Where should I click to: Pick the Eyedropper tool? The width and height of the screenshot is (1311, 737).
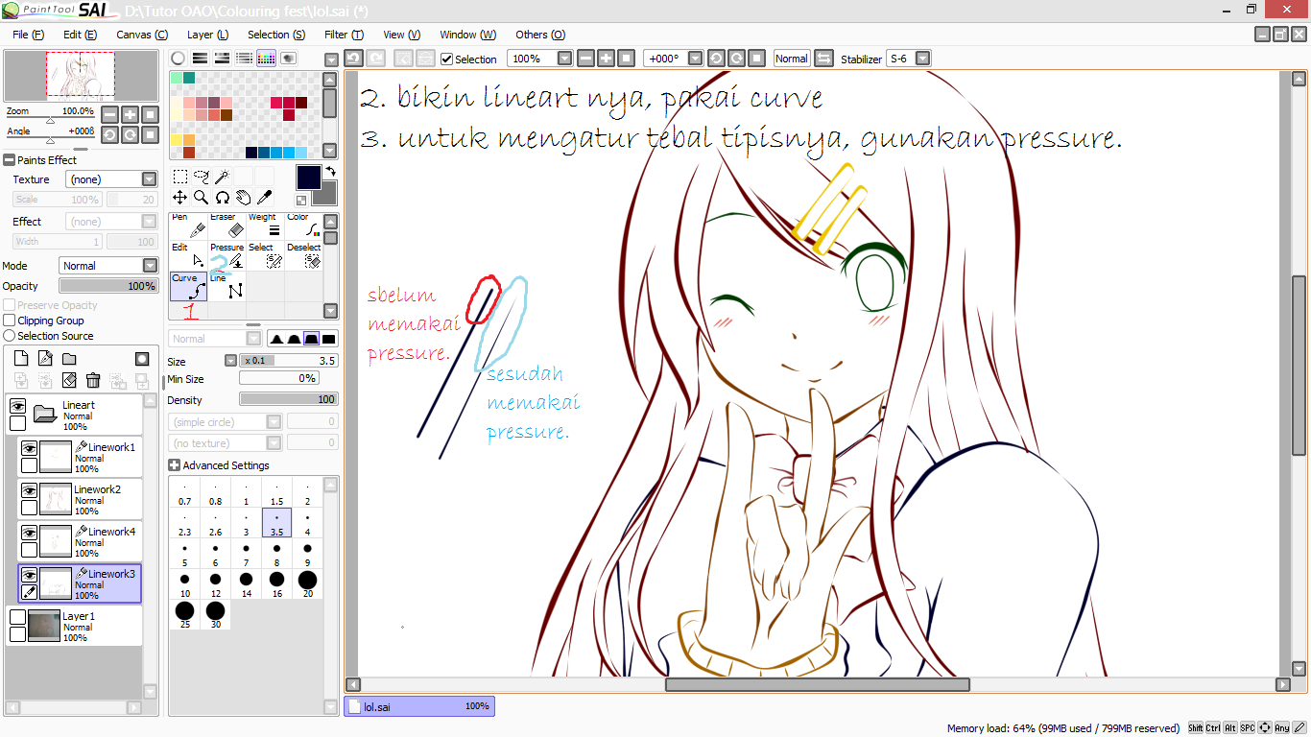coord(265,198)
